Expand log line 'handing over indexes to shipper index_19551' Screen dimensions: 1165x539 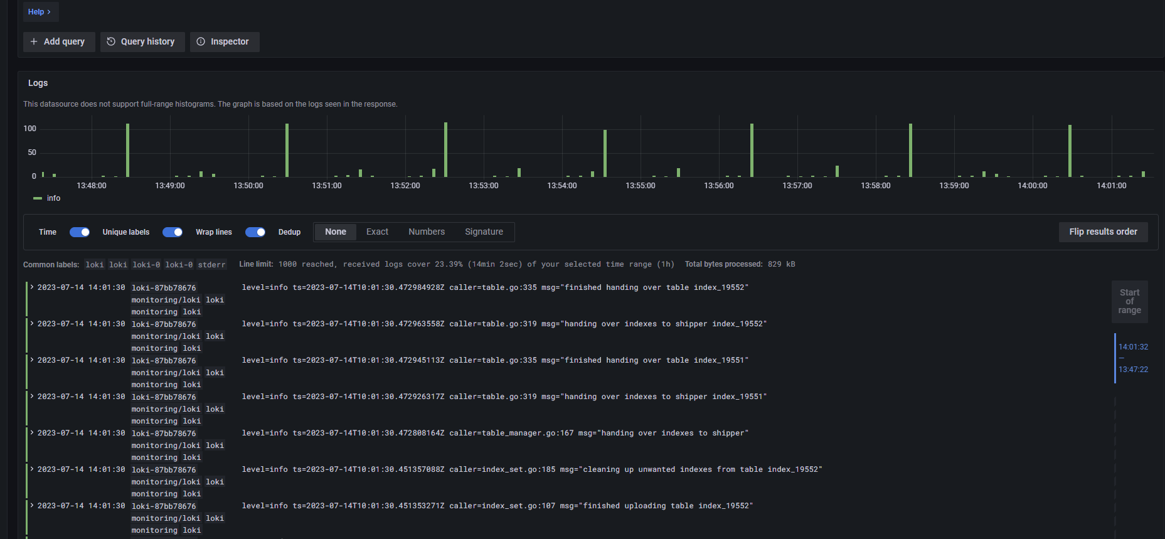32,397
